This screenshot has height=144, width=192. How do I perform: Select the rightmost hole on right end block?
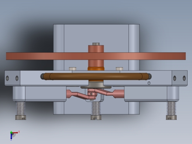[x=184, y=78]
